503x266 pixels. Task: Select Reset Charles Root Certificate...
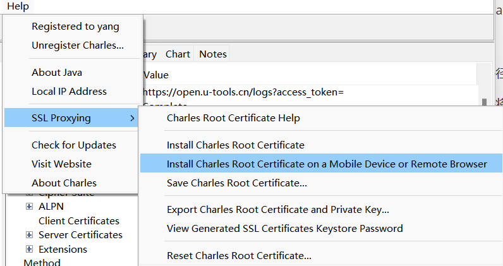click(239, 256)
